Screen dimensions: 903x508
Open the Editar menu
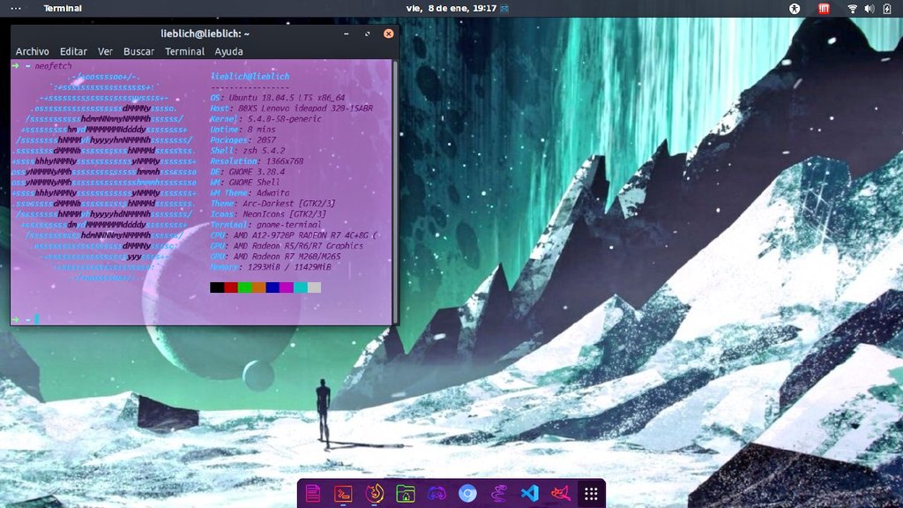[73, 52]
